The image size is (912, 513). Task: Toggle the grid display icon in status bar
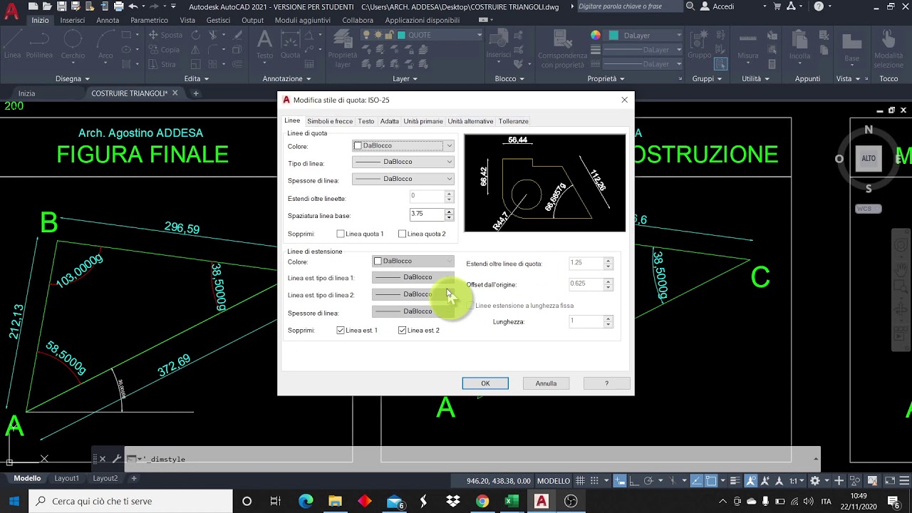[581, 481]
